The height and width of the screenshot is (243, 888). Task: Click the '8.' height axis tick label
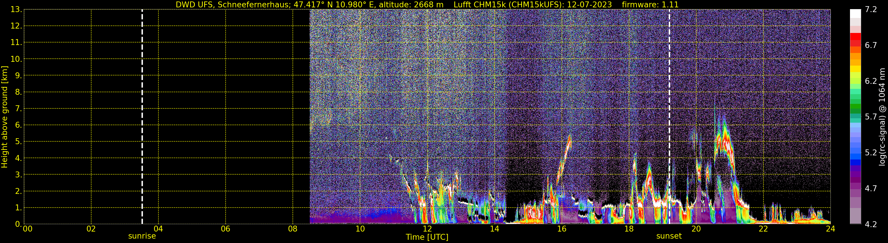point(18,92)
